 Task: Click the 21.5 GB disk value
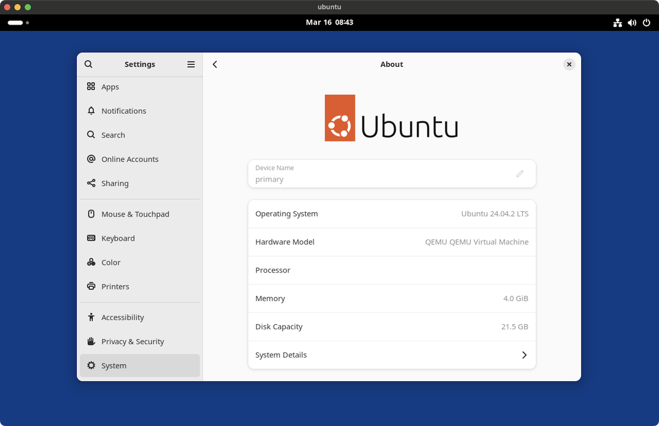(515, 327)
